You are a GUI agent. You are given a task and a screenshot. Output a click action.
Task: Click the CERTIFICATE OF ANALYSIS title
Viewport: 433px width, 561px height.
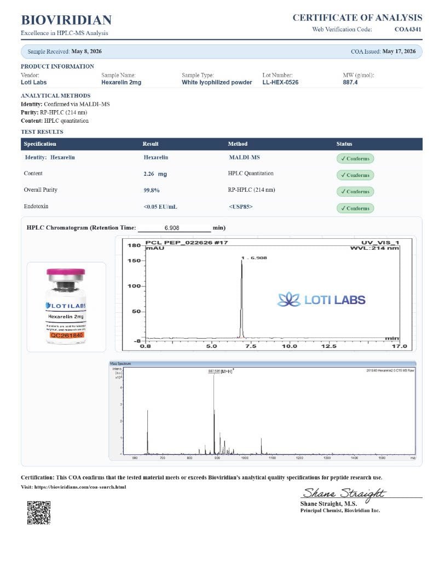point(357,18)
